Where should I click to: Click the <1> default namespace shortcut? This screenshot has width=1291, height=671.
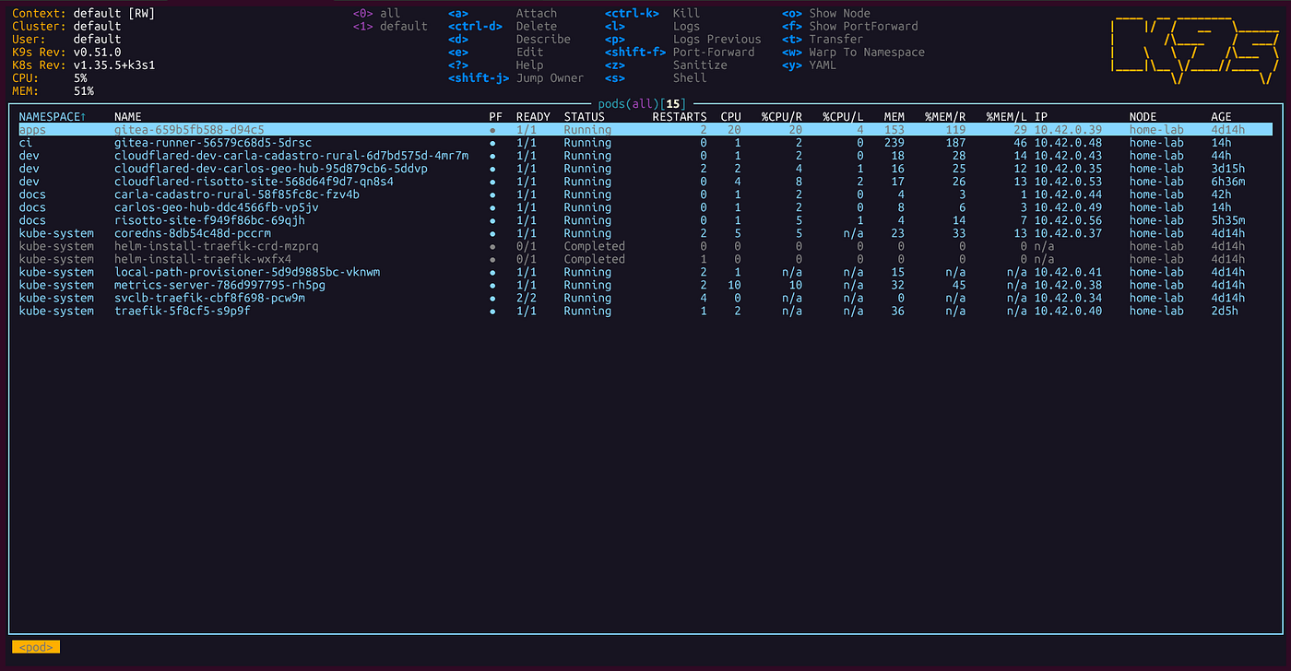pyautogui.click(x=390, y=27)
